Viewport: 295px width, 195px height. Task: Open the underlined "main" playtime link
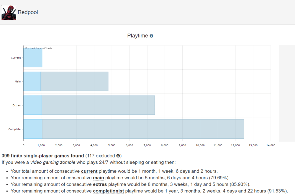point(99,178)
